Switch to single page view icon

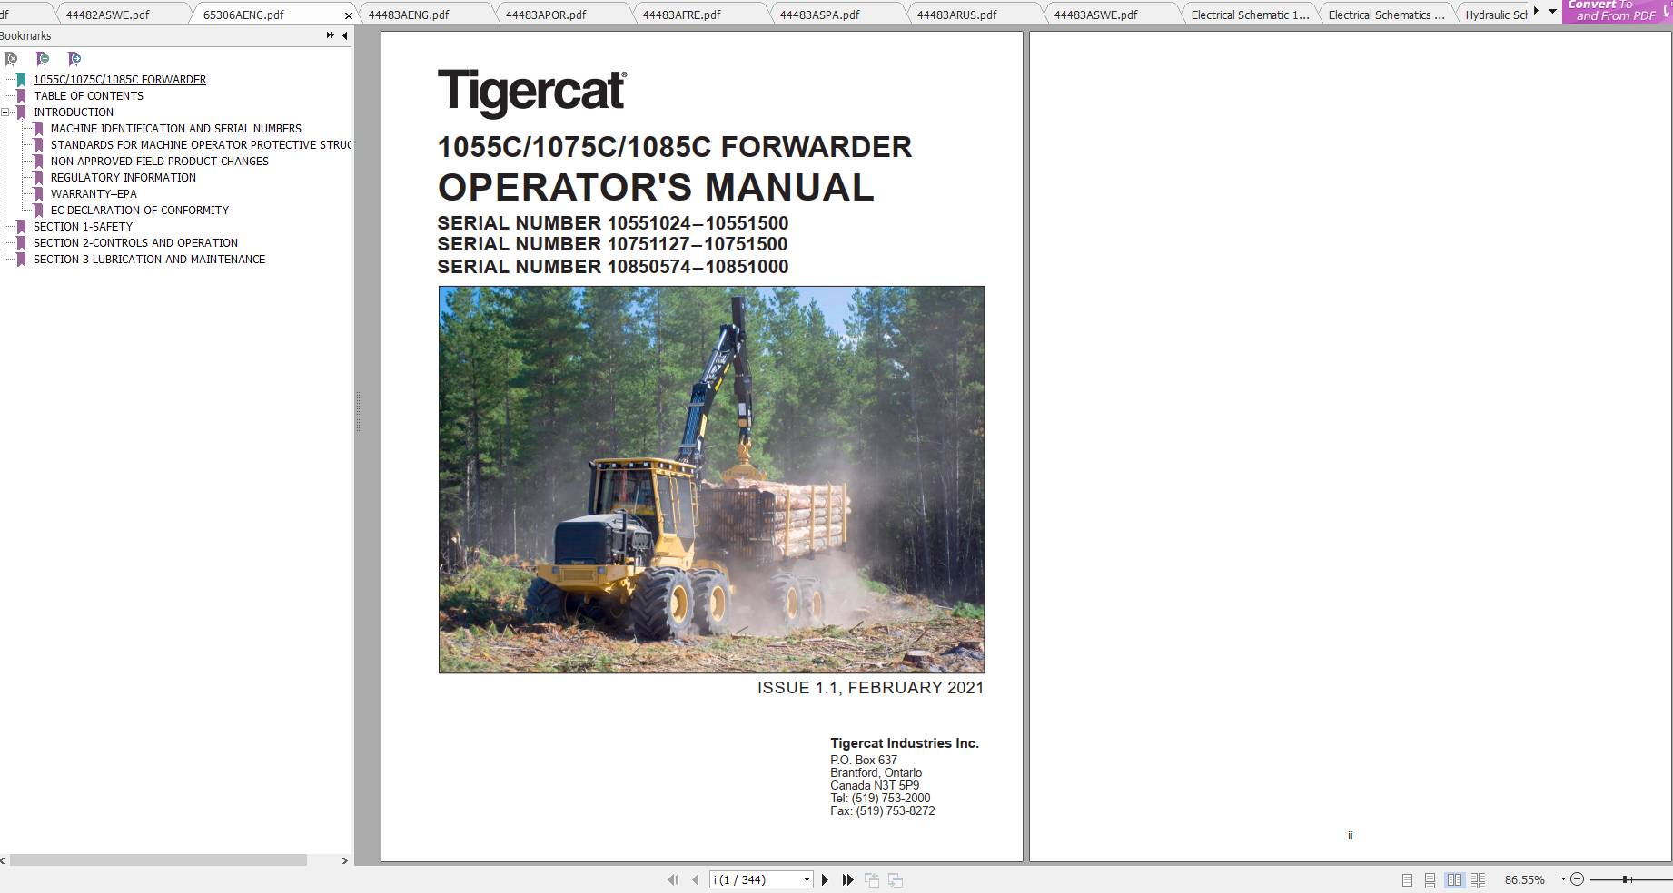[x=1407, y=879]
